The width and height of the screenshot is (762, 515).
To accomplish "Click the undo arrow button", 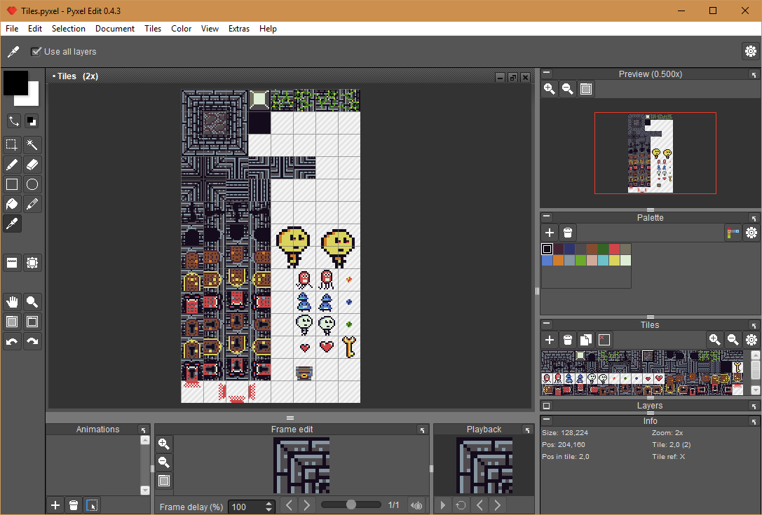I will pos(12,341).
